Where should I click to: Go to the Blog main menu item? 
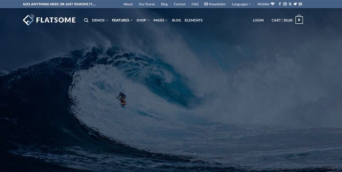click(x=176, y=20)
